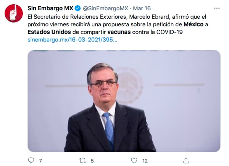
Task: Click the bold word México in tweet
Action: coord(194,24)
